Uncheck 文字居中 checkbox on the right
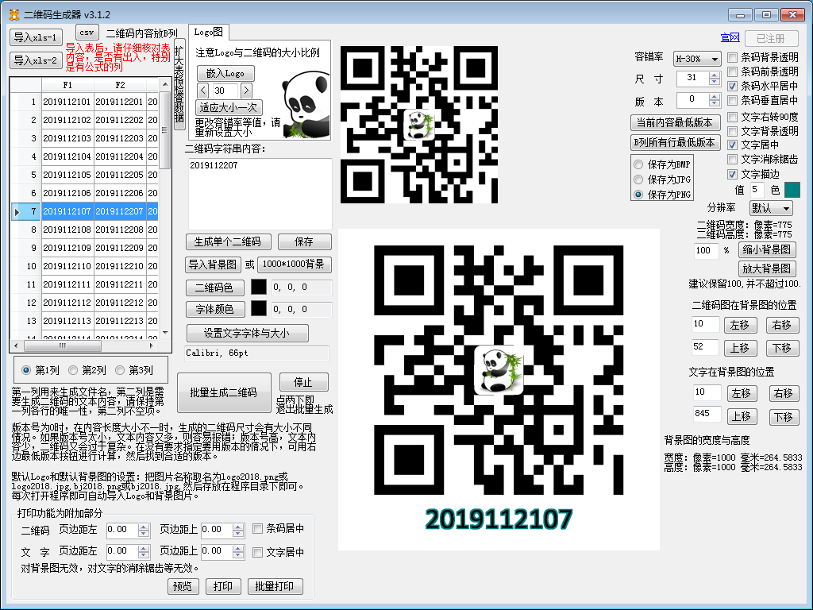 [732, 145]
